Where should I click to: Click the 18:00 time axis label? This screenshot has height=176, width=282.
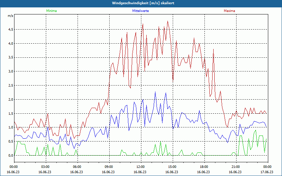(x=204, y=167)
